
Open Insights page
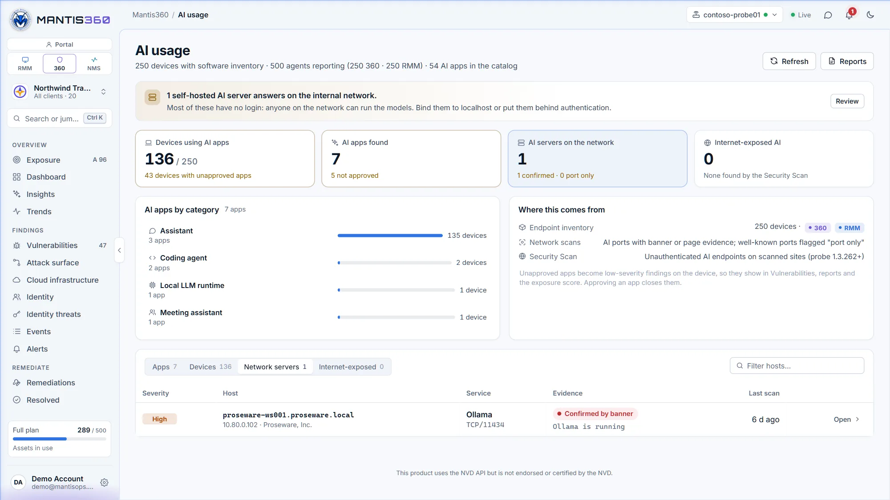(60, 194)
